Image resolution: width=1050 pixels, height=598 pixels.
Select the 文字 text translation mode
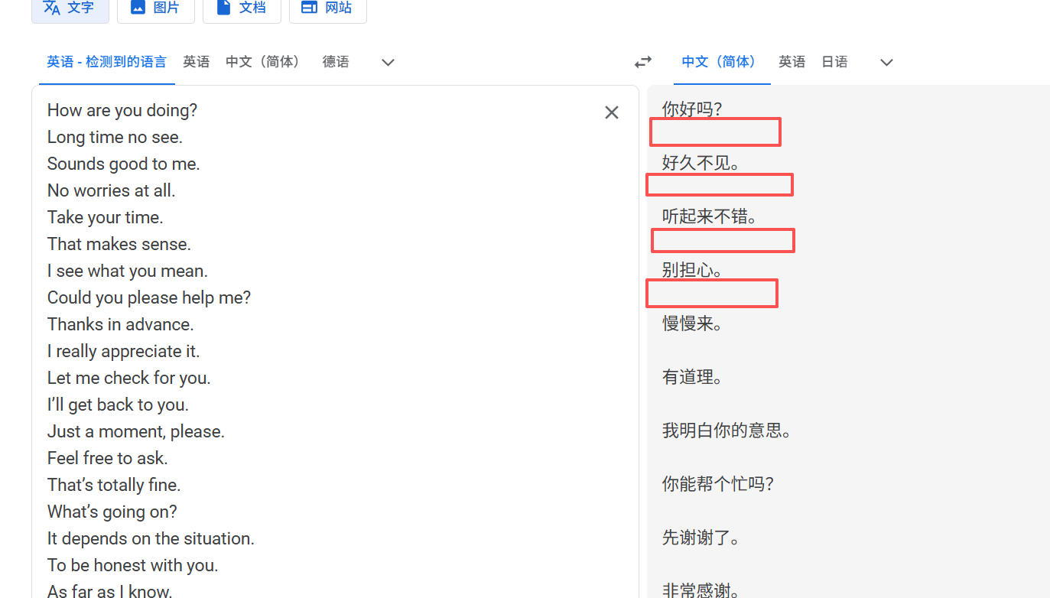70,8
